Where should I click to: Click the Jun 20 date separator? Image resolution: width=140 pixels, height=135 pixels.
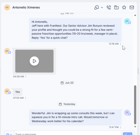(x=67, y=83)
